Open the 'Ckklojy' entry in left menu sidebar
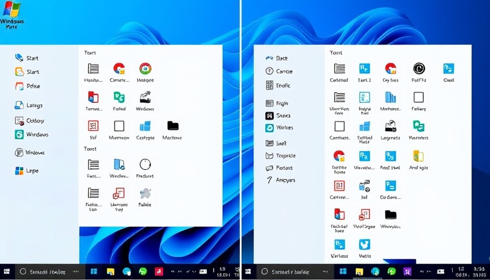This screenshot has width=490, height=280. click(x=30, y=121)
